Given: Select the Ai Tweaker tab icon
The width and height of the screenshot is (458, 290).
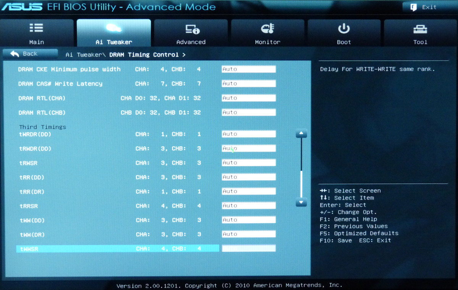Looking at the screenshot, I should pyautogui.click(x=114, y=28).
